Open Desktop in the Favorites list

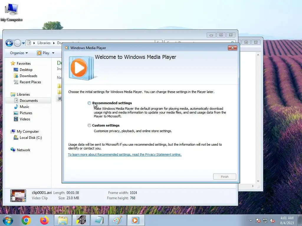coord(26,69)
